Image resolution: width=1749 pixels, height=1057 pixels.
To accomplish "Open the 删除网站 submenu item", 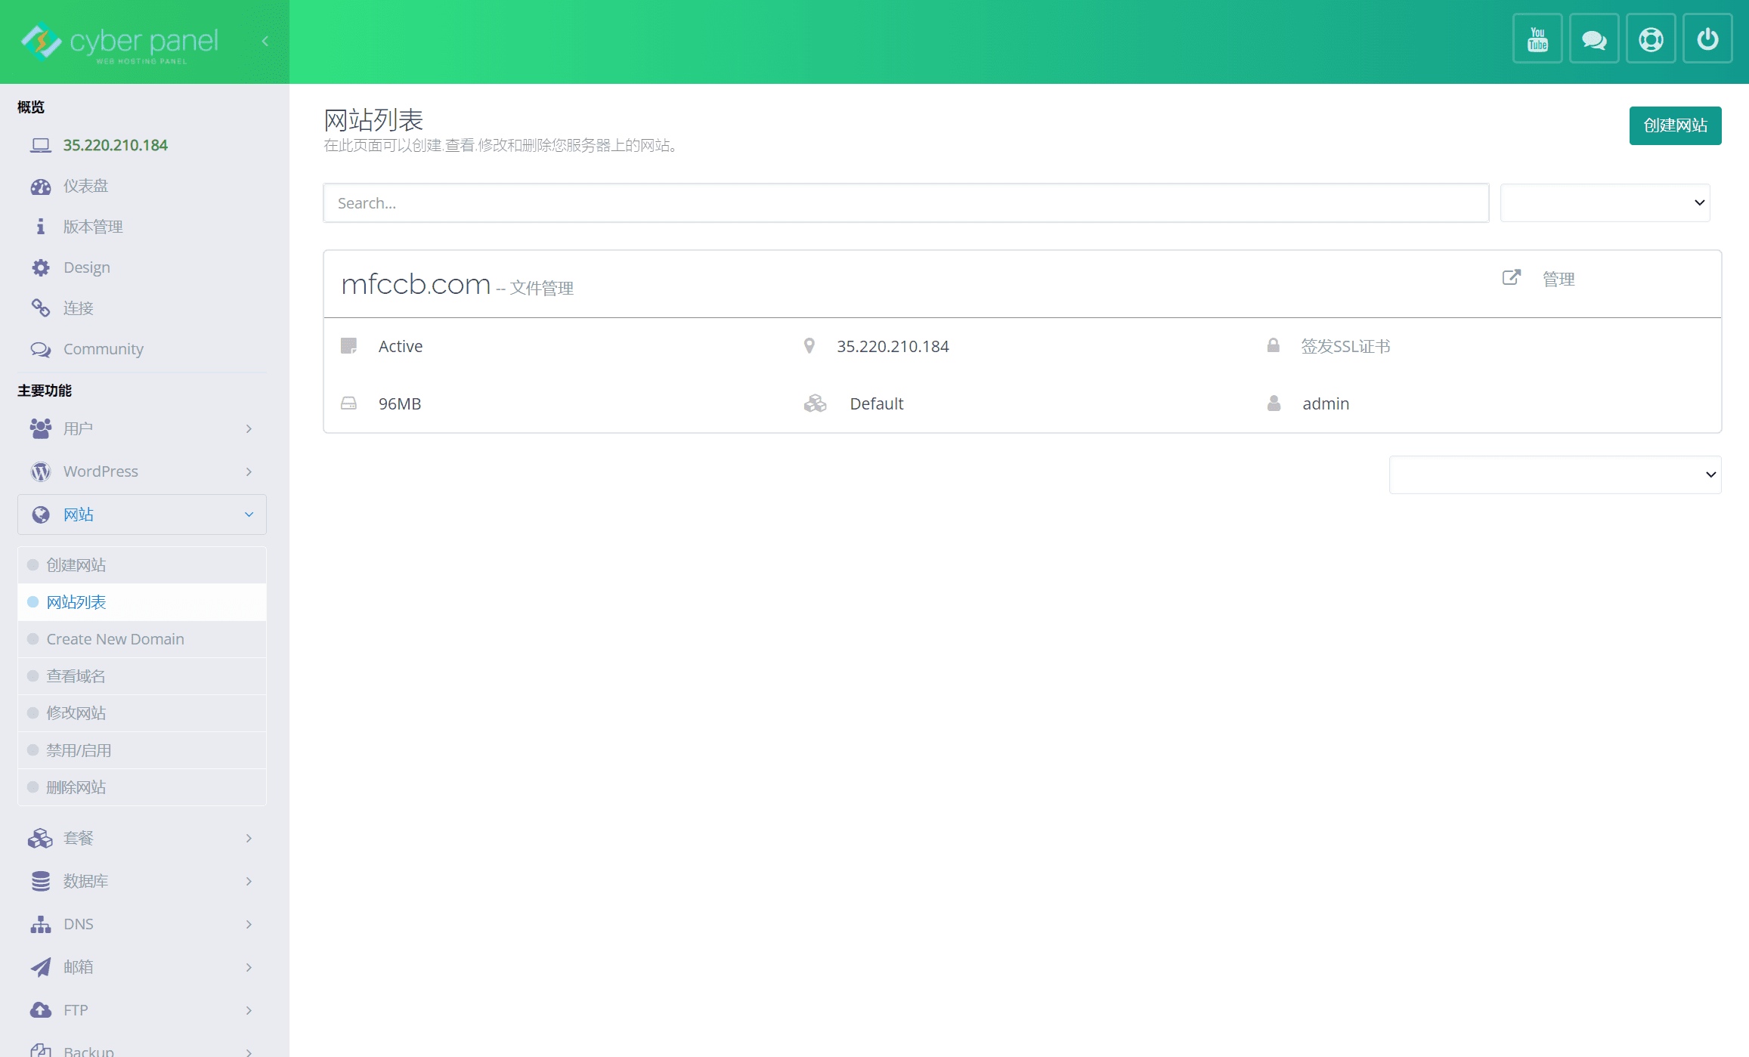I will click(76, 787).
